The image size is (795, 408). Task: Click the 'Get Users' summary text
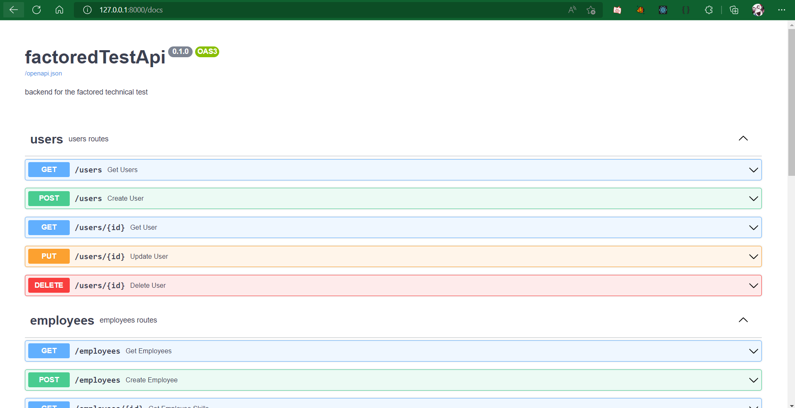click(122, 170)
